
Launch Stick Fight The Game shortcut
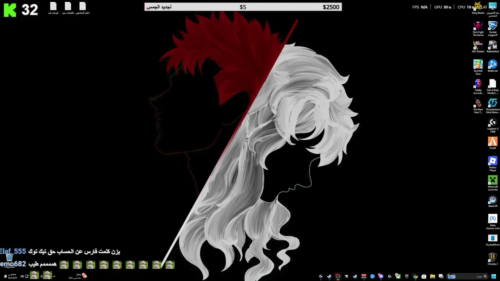point(478,29)
